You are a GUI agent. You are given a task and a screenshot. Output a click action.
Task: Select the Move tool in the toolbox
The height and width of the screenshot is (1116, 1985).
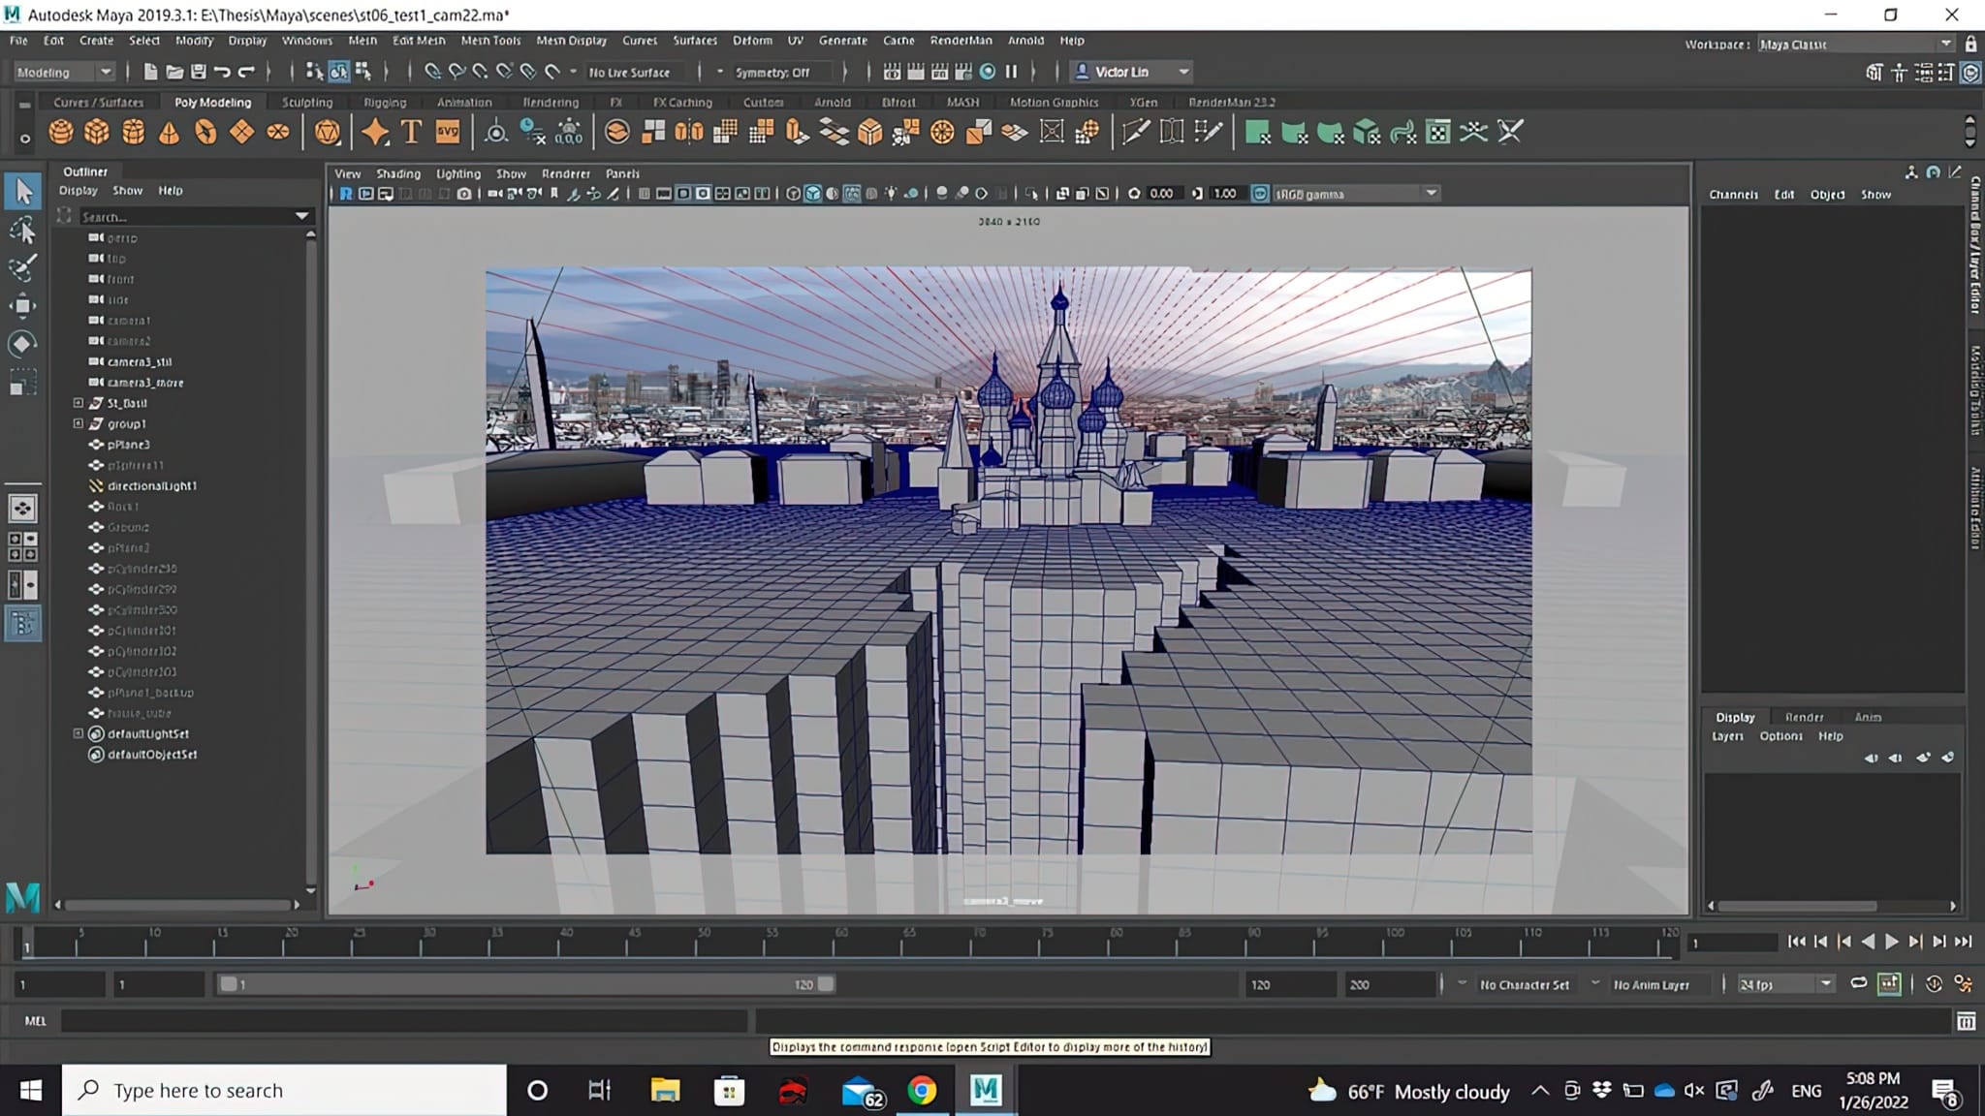pyautogui.click(x=24, y=305)
